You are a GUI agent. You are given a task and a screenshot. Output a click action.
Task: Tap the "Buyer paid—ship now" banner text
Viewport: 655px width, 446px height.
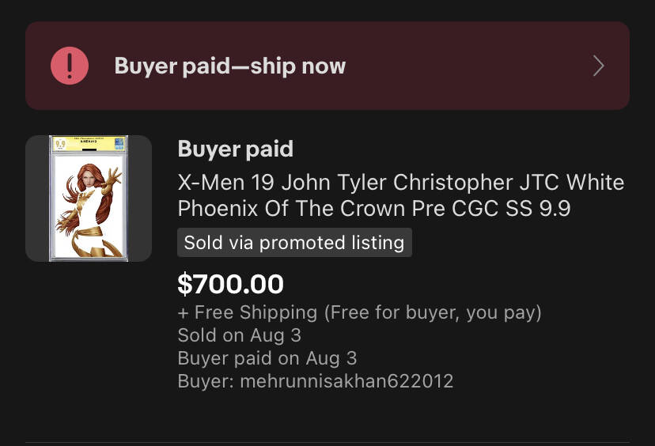pos(229,66)
